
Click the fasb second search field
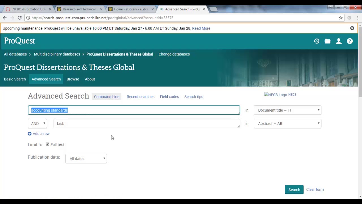pyautogui.click(x=147, y=124)
